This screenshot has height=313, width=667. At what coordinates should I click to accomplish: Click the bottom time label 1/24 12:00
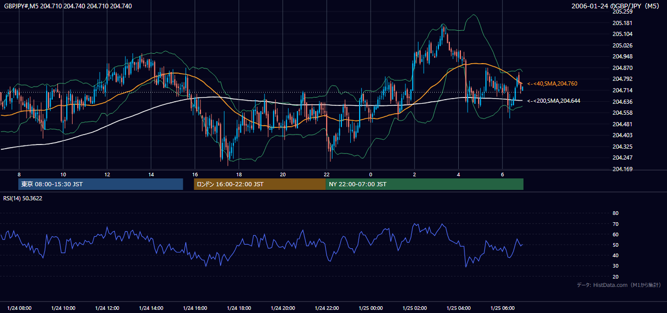[x=107, y=308]
